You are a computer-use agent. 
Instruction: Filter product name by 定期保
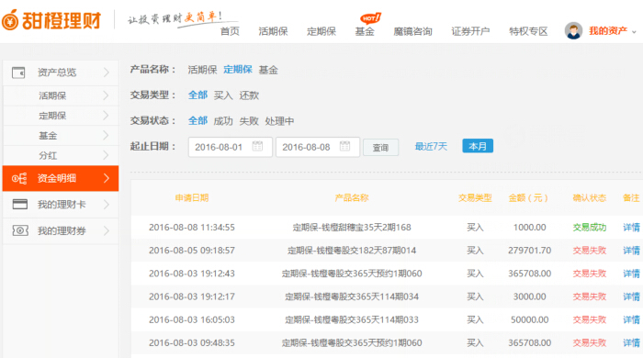(x=238, y=69)
